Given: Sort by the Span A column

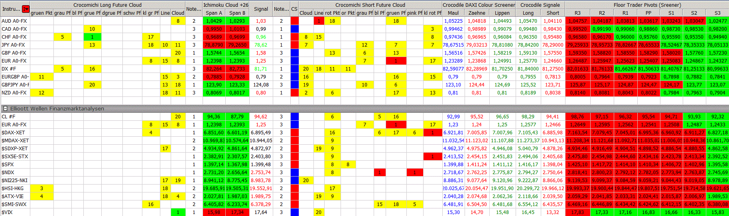Looking at the screenshot, I should click(x=214, y=13).
